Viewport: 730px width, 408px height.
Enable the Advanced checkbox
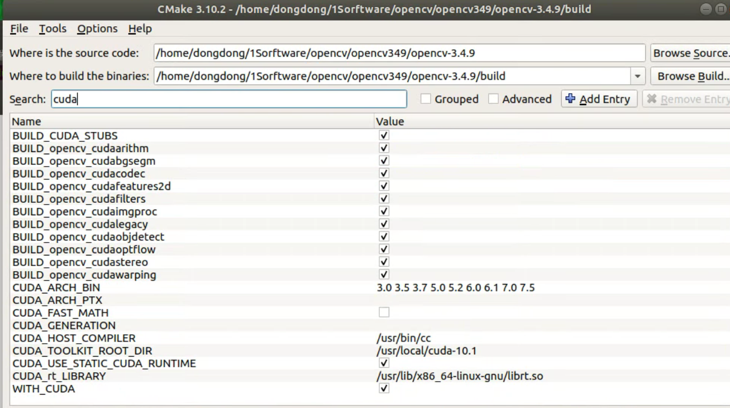click(493, 99)
